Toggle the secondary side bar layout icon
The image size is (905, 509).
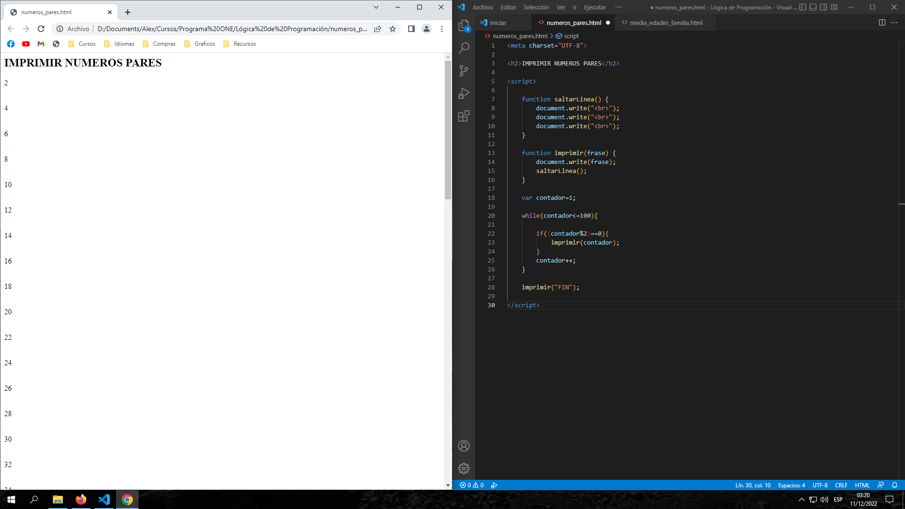(x=823, y=7)
